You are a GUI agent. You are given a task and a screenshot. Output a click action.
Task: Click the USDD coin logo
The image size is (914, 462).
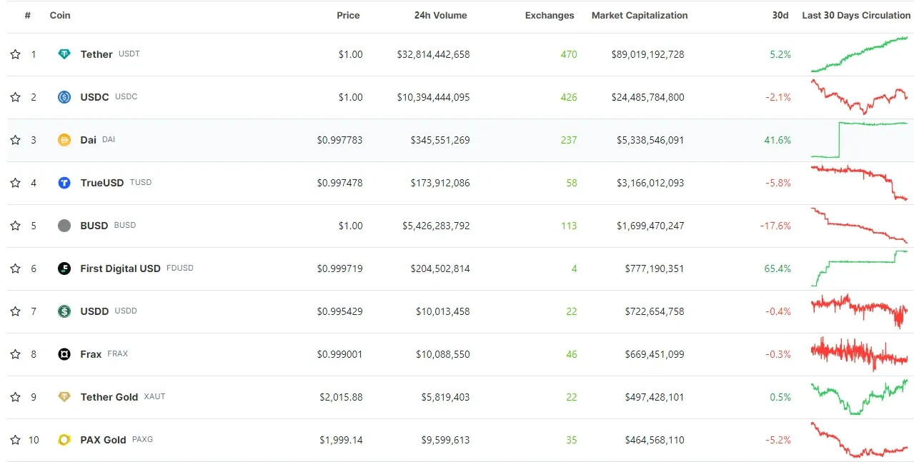pos(64,311)
